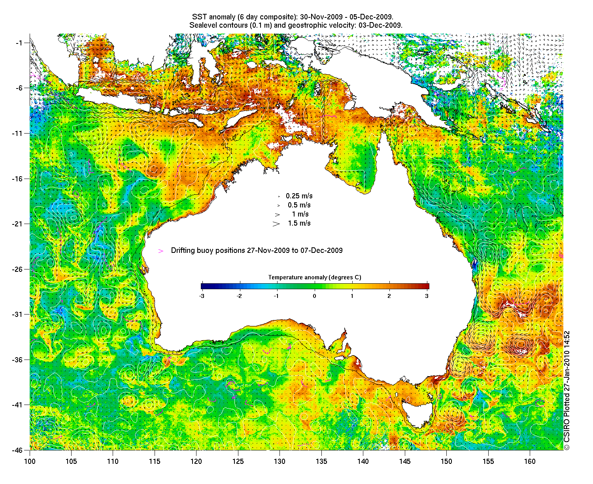Click longitude label 140 on the axis

coord(363,461)
